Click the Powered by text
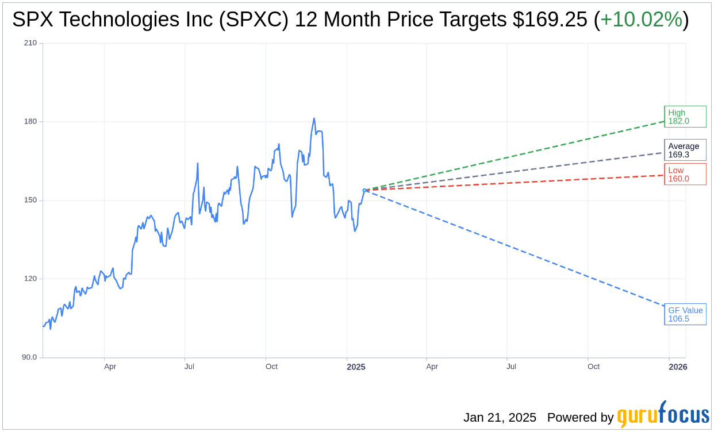714x432 pixels. point(580,418)
